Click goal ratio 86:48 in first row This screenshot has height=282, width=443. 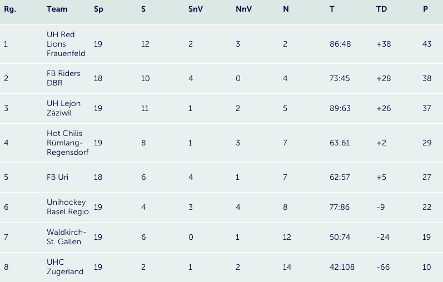(340, 44)
